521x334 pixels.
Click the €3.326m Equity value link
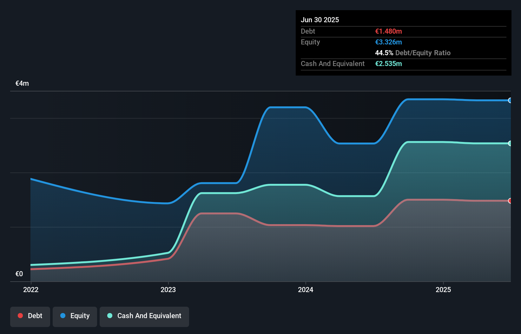pos(389,42)
